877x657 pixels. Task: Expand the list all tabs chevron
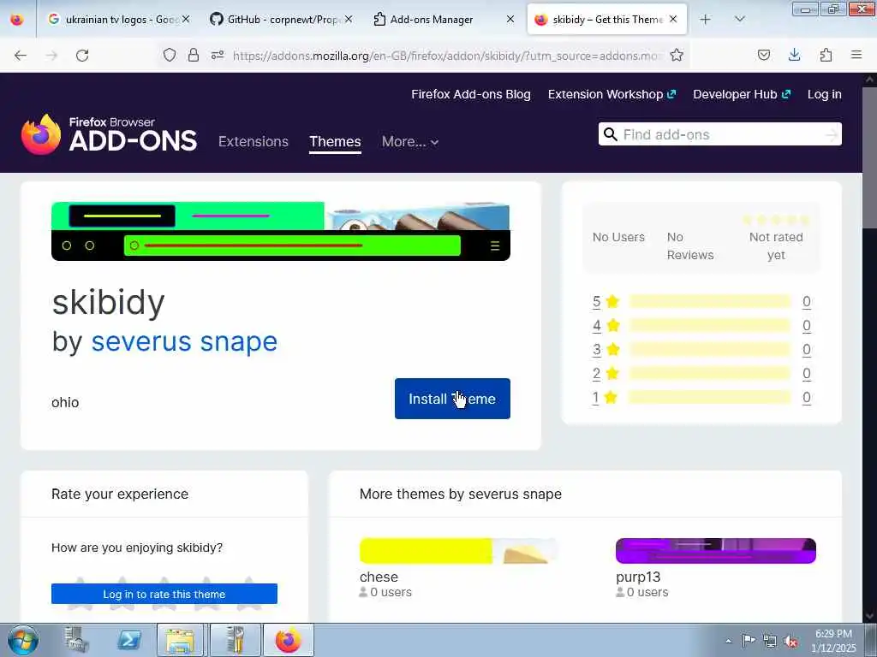coord(739,20)
